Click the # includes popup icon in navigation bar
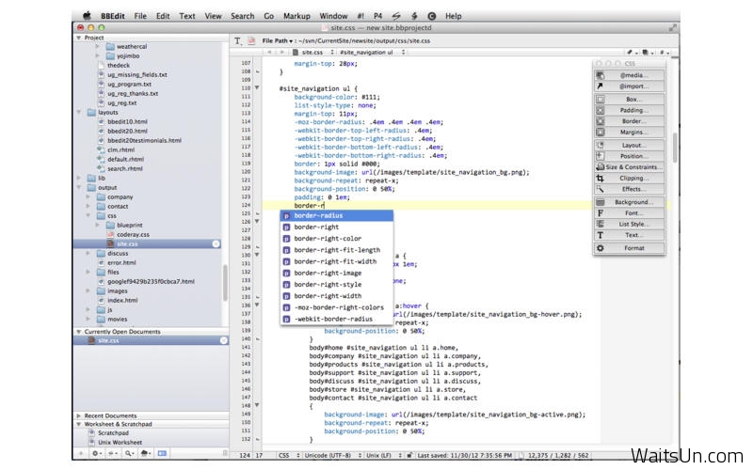This screenshot has height=470, width=753. point(664,52)
